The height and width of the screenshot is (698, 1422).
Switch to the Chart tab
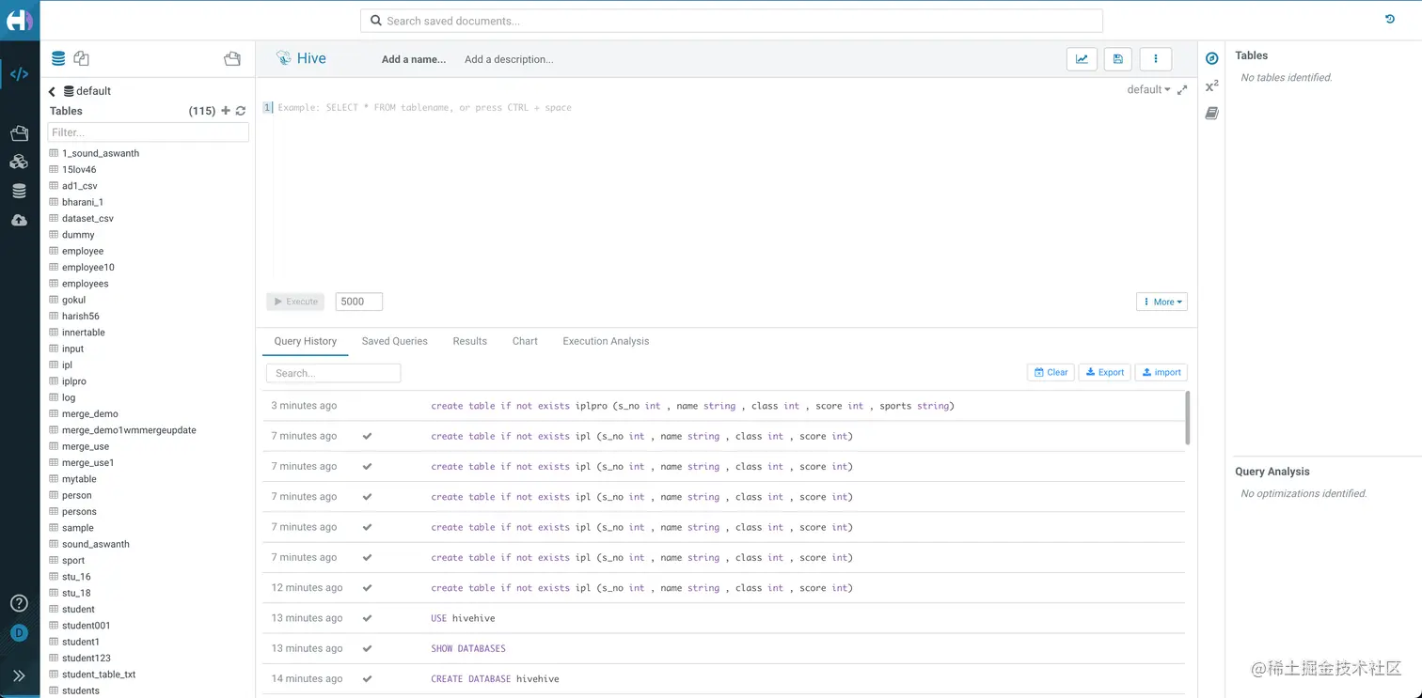pos(525,341)
